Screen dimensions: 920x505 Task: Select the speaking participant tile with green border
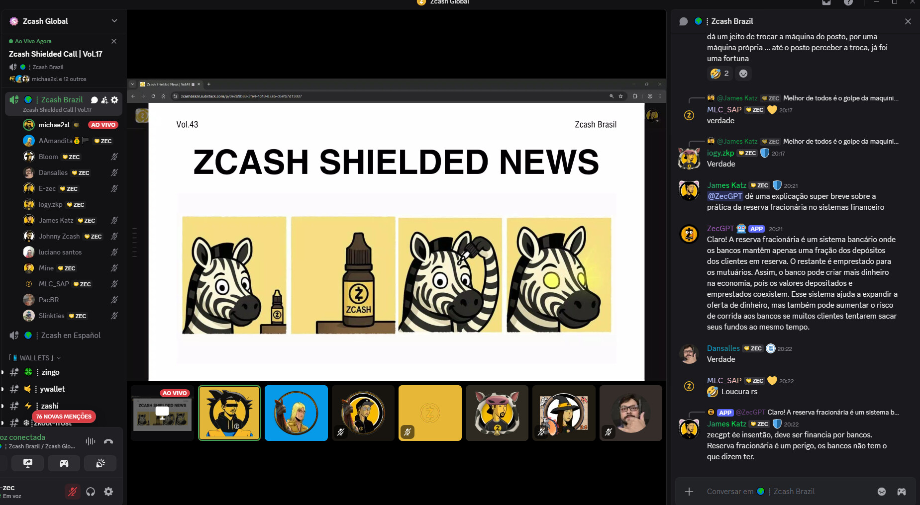(229, 413)
